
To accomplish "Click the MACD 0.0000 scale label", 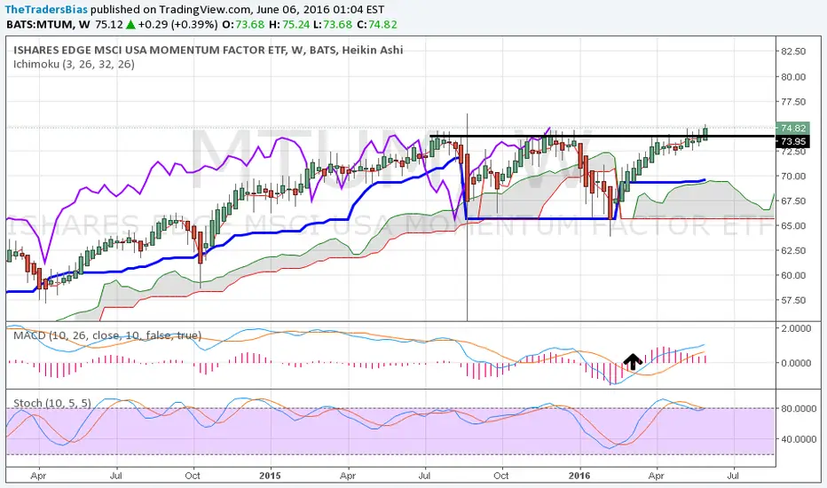I will coord(796,363).
